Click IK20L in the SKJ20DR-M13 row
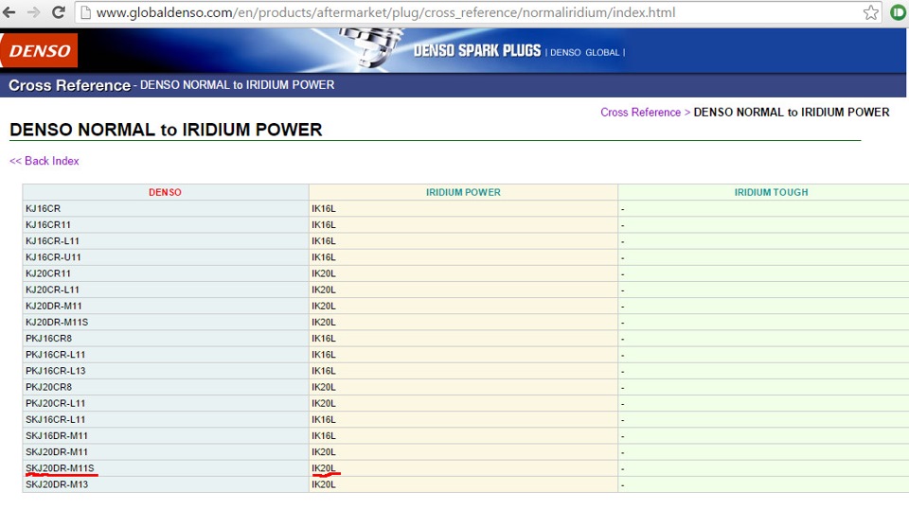 pos(324,484)
